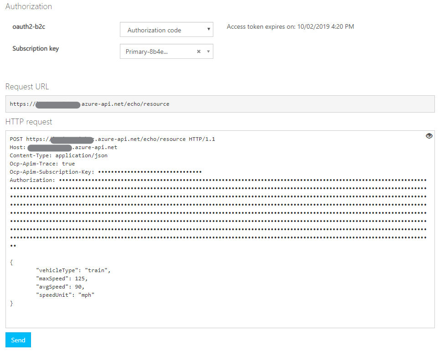Click the POST request line
The image size is (439, 351).
(112, 139)
